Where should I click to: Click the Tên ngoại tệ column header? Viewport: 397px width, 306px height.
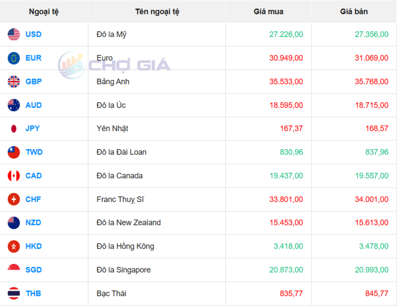click(x=157, y=11)
